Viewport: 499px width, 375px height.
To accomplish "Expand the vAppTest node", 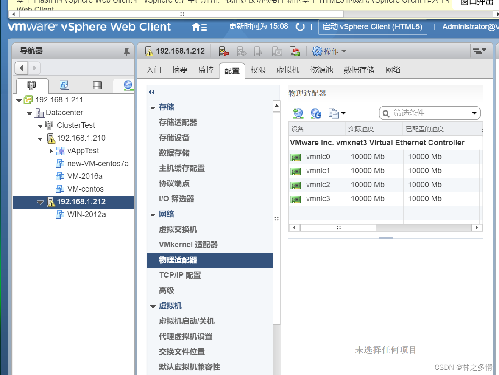I will click(51, 151).
